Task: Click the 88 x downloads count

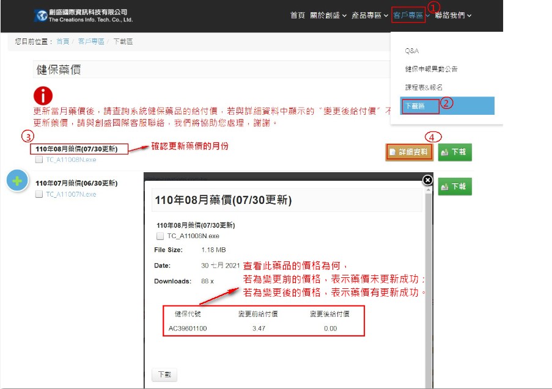Action: [207, 282]
